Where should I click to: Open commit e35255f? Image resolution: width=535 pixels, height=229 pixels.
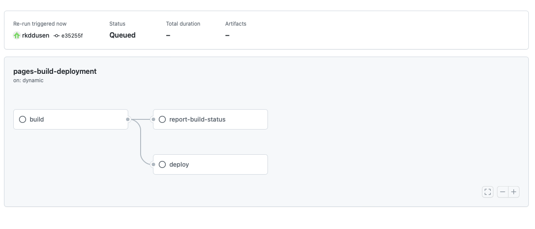72,35
